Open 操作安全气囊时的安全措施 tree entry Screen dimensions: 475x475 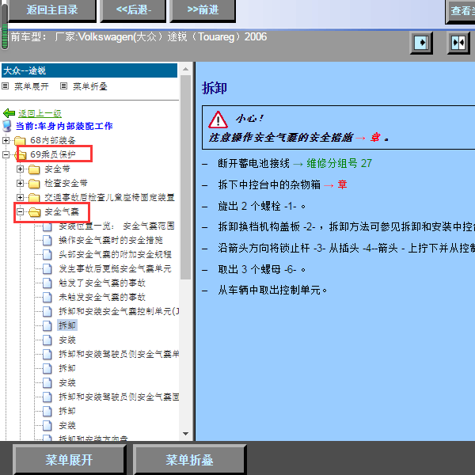(x=111, y=241)
